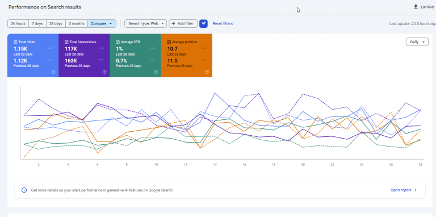Image resolution: width=436 pixels, height=217 pixels.
Task: Click the 1.12K previous clicks value
Action: click(x=20, y=61)
